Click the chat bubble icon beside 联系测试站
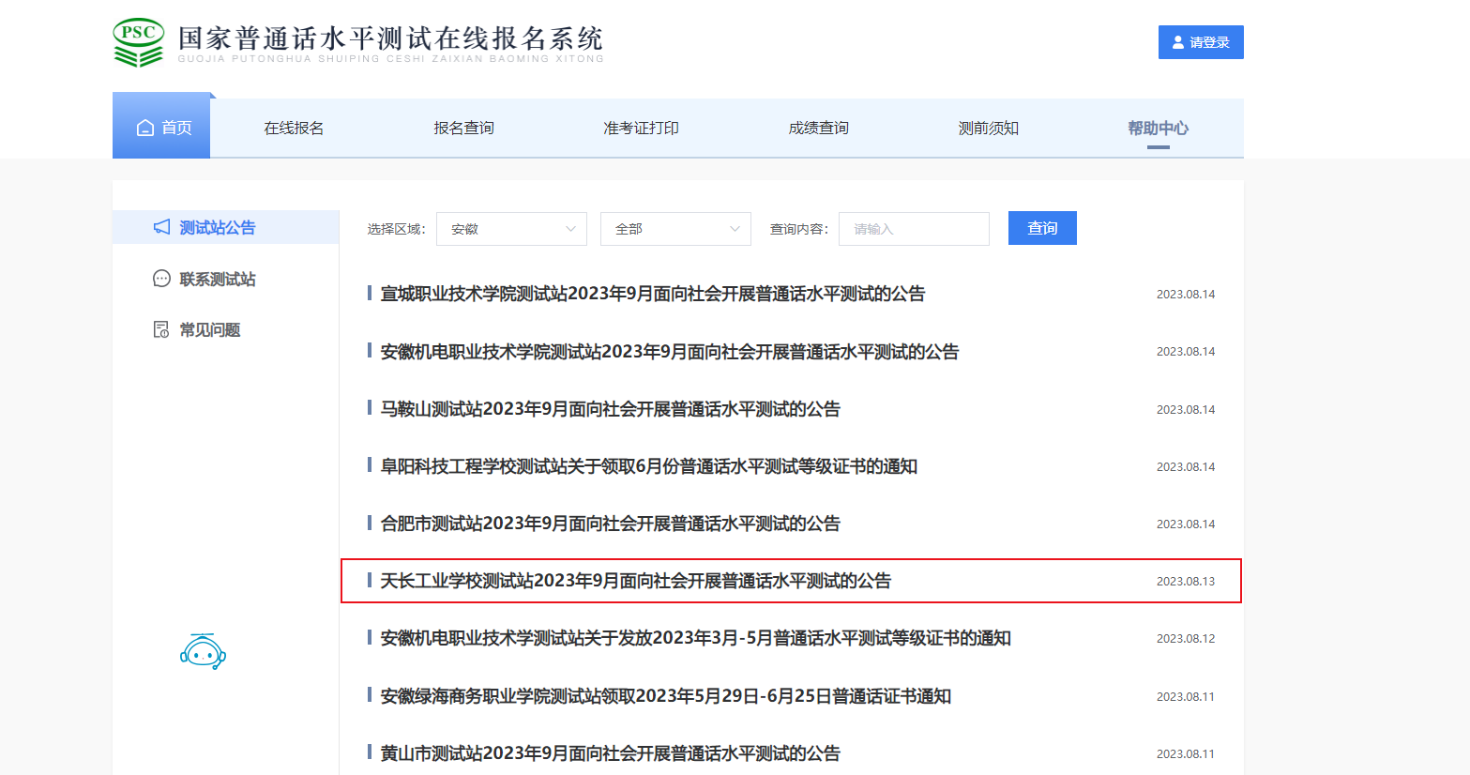Image resolution: width=1470 pixels, height=775 pixels. click(x=161, y=279)
